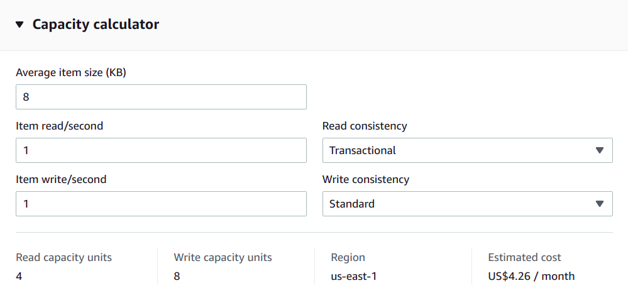Click the US$4.26 / month estimated cost
628x300 pixels.
[531, 276]
